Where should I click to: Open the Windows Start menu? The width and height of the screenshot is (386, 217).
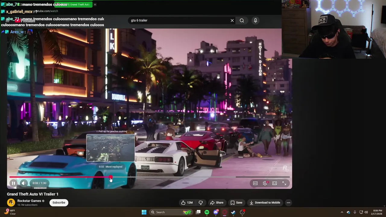coord(144,212)
